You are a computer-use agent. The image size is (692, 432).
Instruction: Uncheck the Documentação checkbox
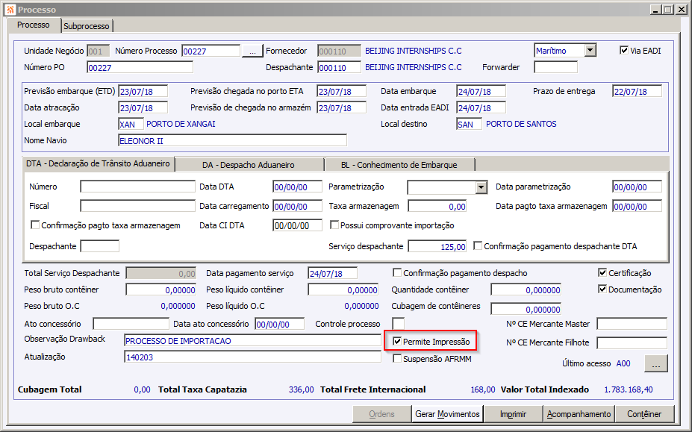coord(602,289)
